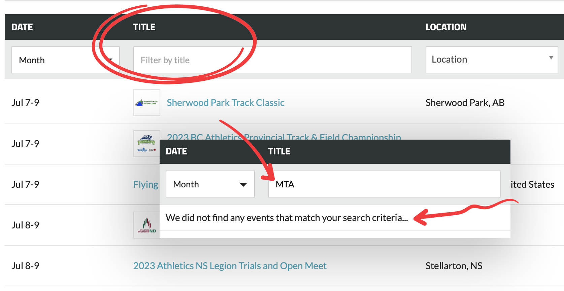Click the TITLE header above Filter by title
The image size is (564, 291).
[x=144, y=27]
